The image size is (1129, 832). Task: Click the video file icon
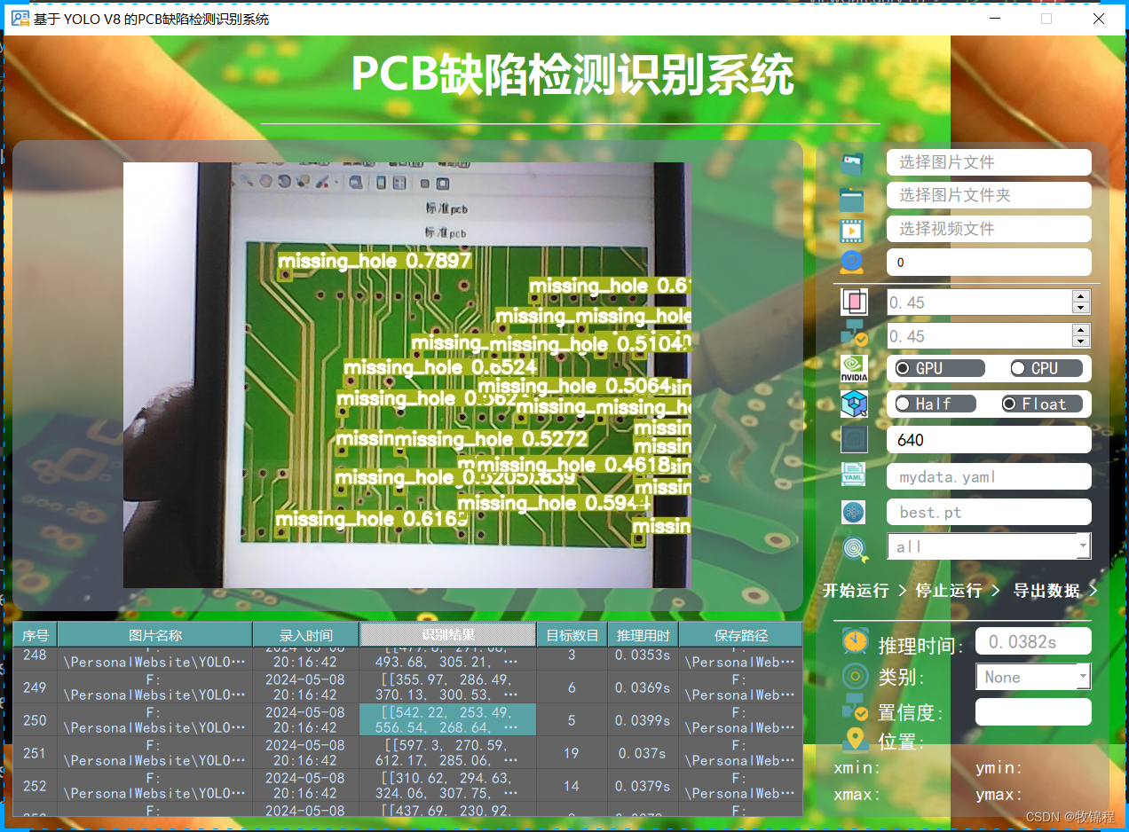click(x=852, y=230)
